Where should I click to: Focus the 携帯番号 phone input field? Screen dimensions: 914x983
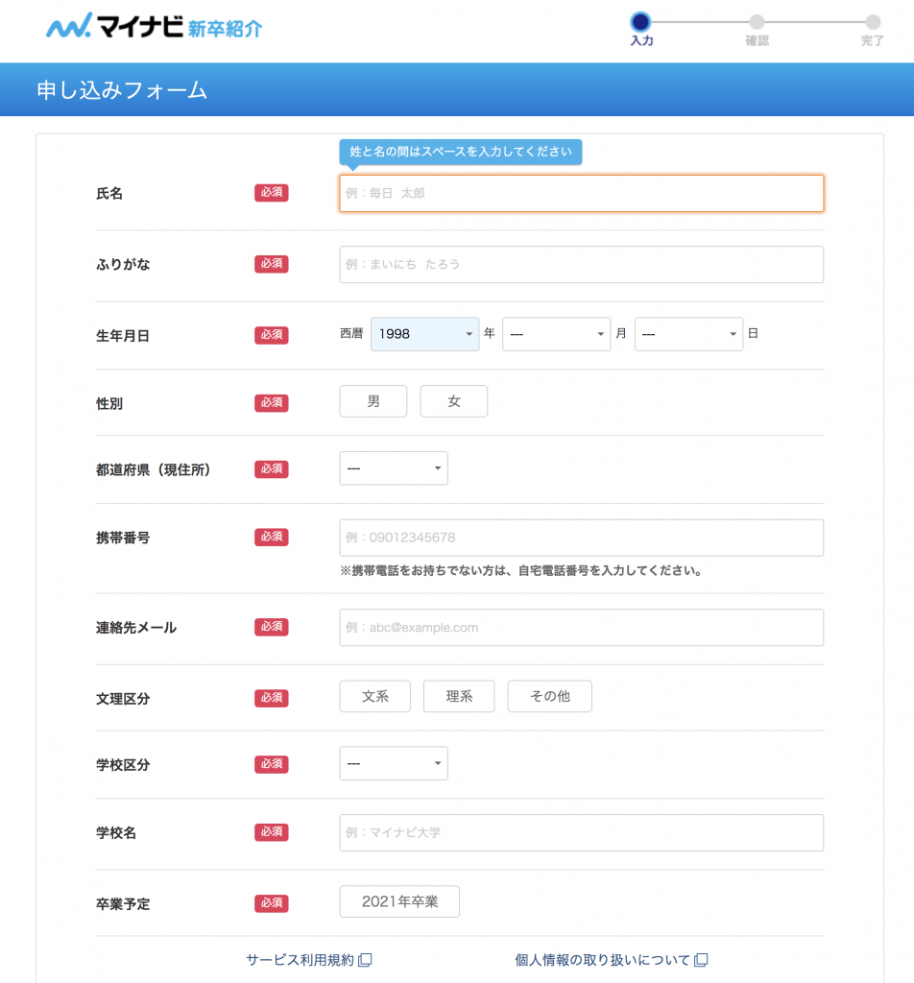[x=582, y=538]
